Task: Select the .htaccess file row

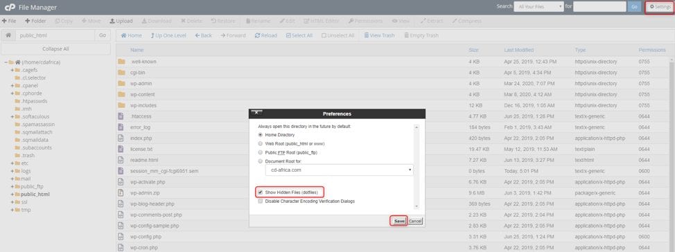Action: tap(393, 116)
